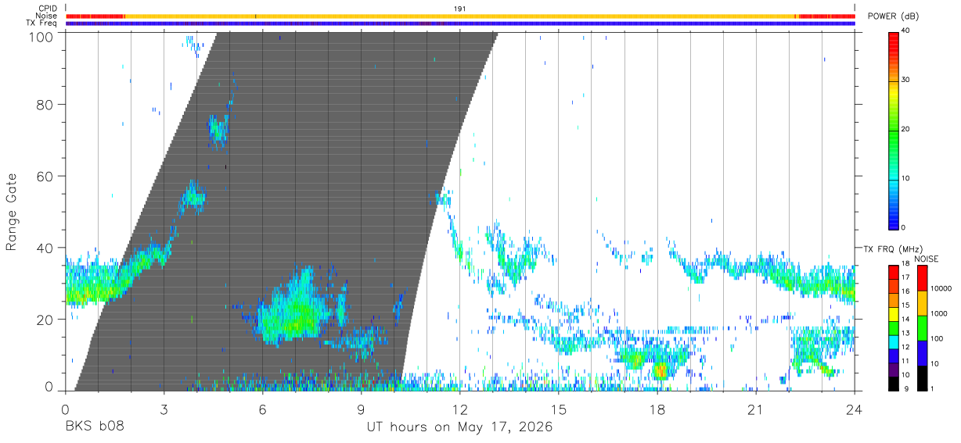This screenshot has width=961, height=443.
Task: Click the 'UT hours on May 17, 2026' title
Action: click(x=459, y=427)
